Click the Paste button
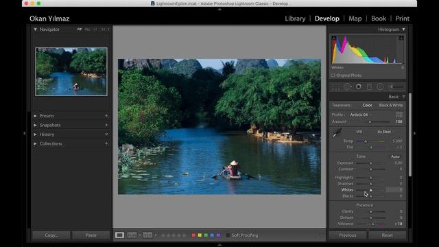 (91, 235)
